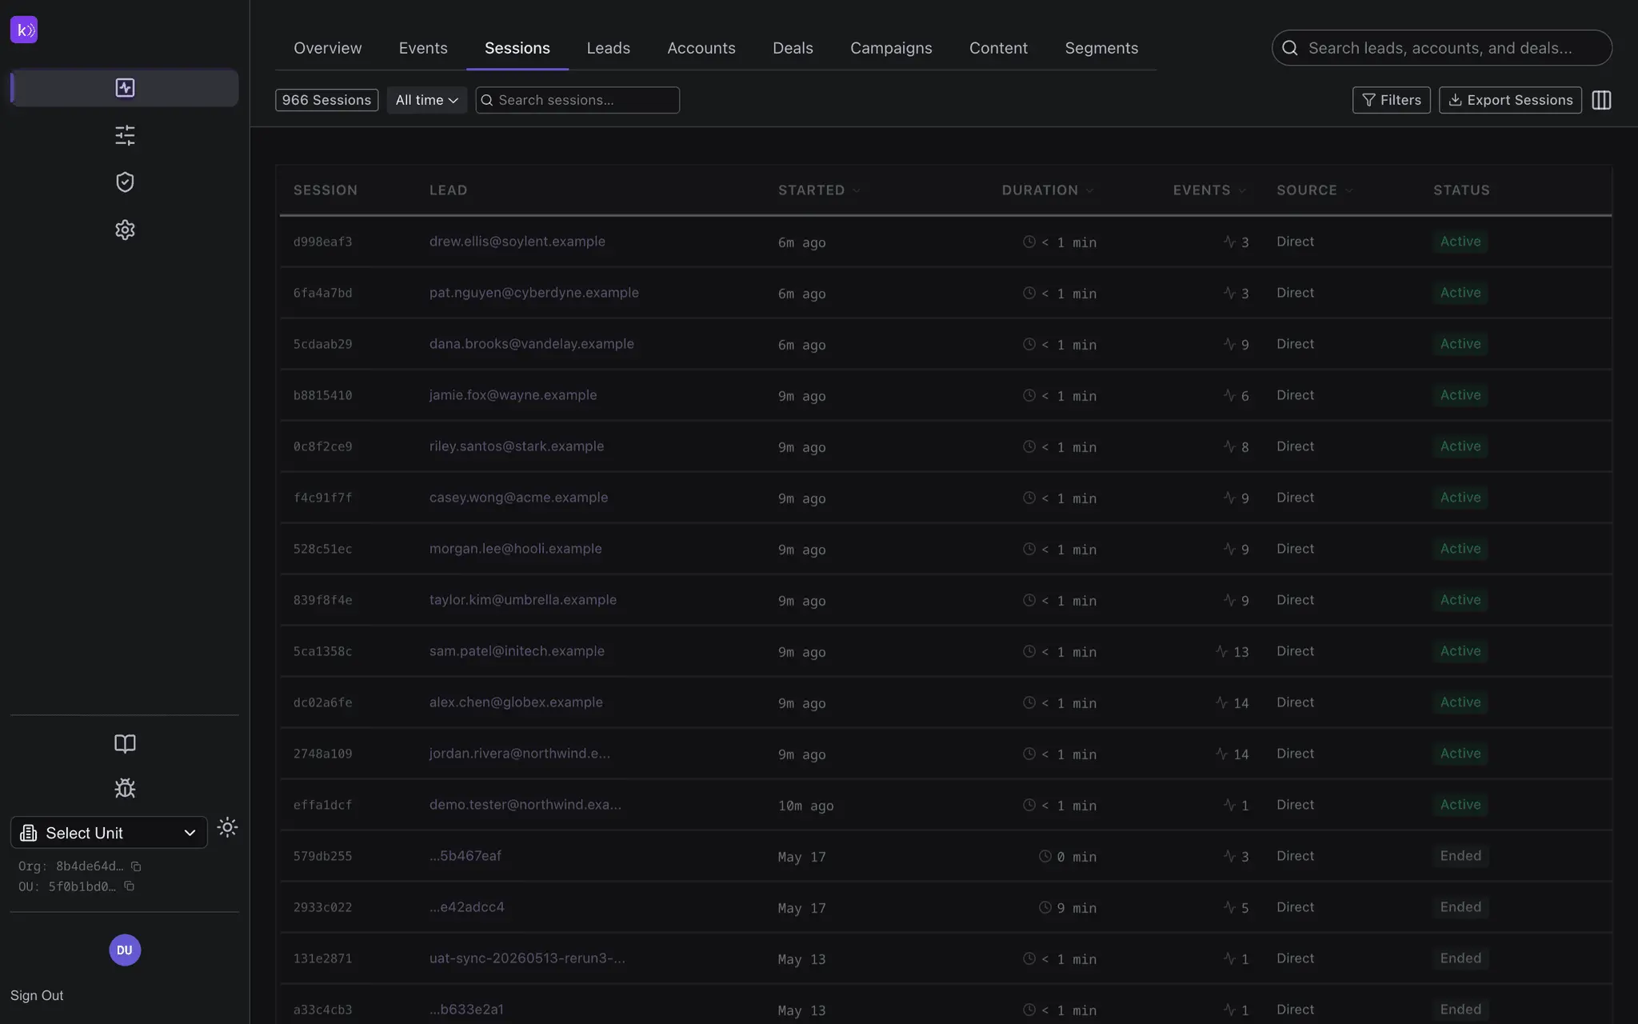Click the purple app logo icon
Viewport: 1638px width, 1024px height.
(24, 30)
